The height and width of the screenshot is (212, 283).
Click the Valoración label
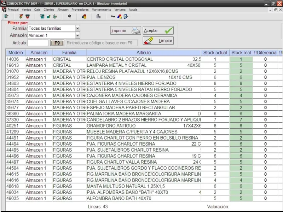pos(218,207)
